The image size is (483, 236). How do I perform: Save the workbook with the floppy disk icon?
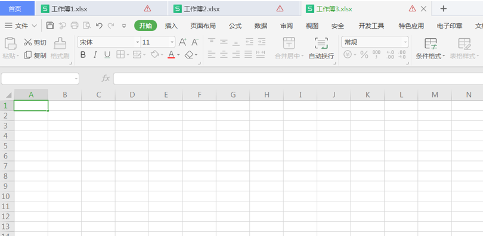(x=50, y=26)
